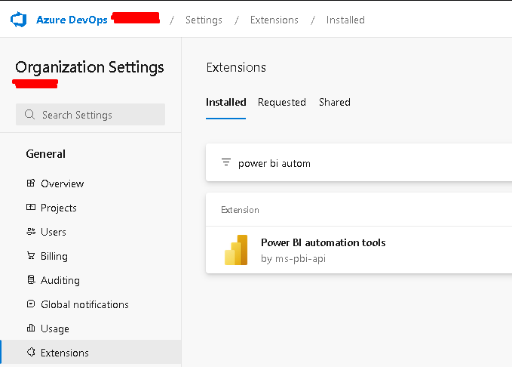Image resolution: width=512 pixels, height=367 pixels.
Task: Click the Projects sidebar icon
Action: coord(31,208)
